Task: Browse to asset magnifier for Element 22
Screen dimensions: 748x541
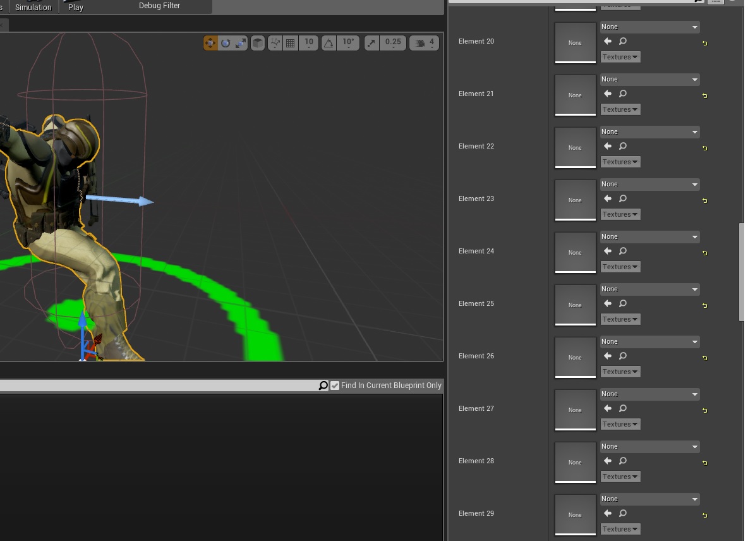Action: point(623,147)
